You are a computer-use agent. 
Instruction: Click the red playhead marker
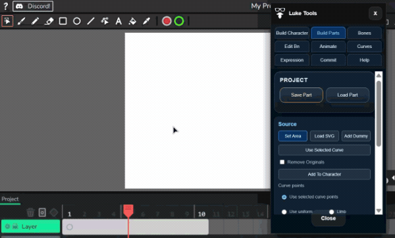click(128, 210)
